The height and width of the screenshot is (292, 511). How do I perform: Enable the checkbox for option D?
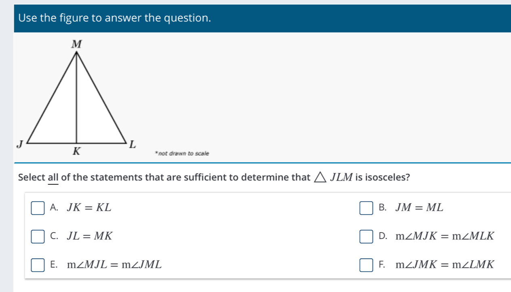pos(367,237)
